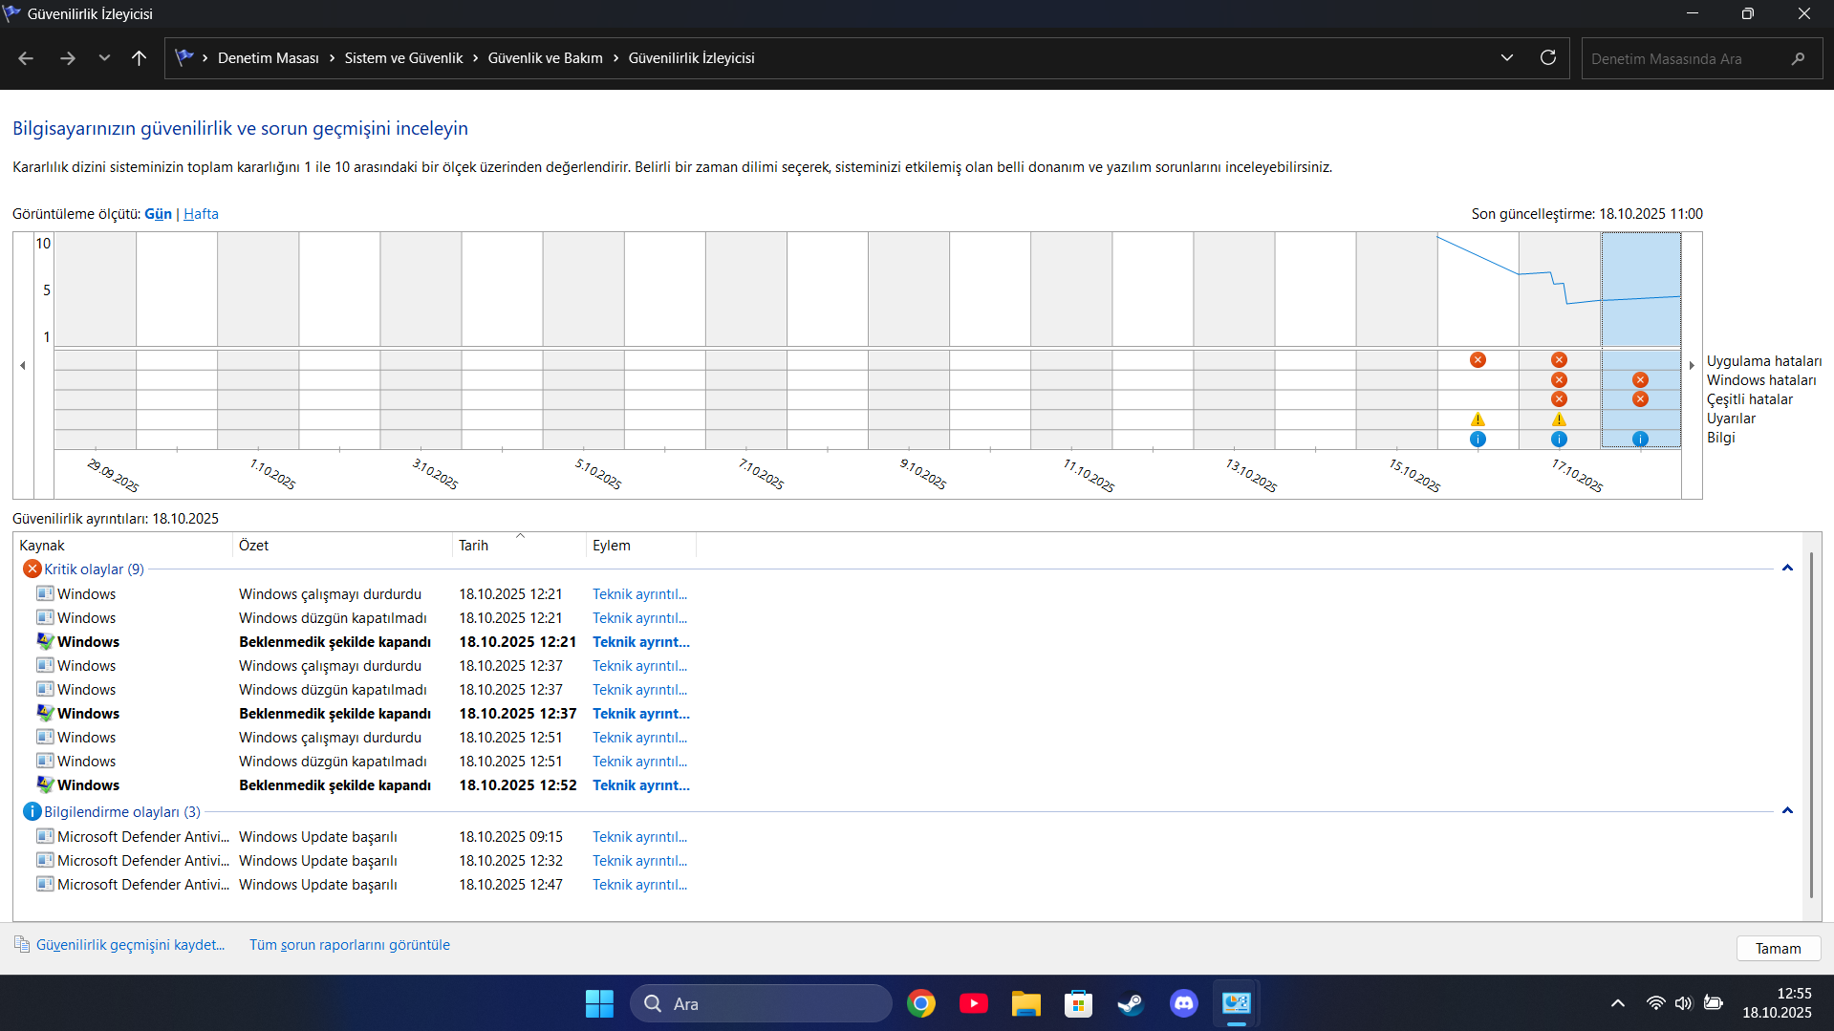1834x1031 pixels.
Task: Open the recent locations dropdown arrow
Action: coord(104,58)
